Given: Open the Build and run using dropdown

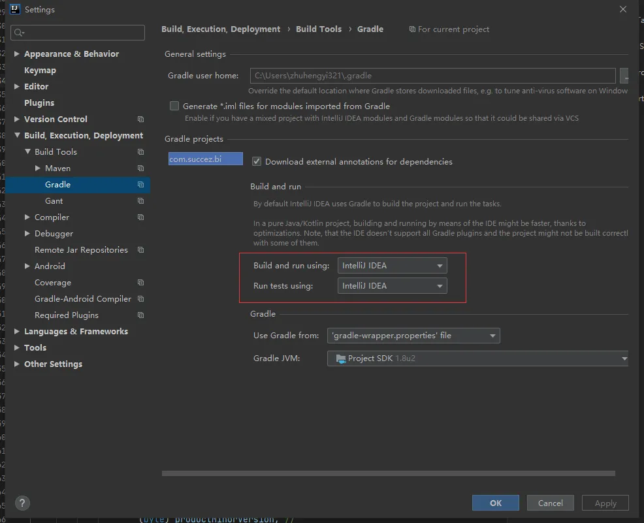Looking at the screenshot, I should coord(393,266).
